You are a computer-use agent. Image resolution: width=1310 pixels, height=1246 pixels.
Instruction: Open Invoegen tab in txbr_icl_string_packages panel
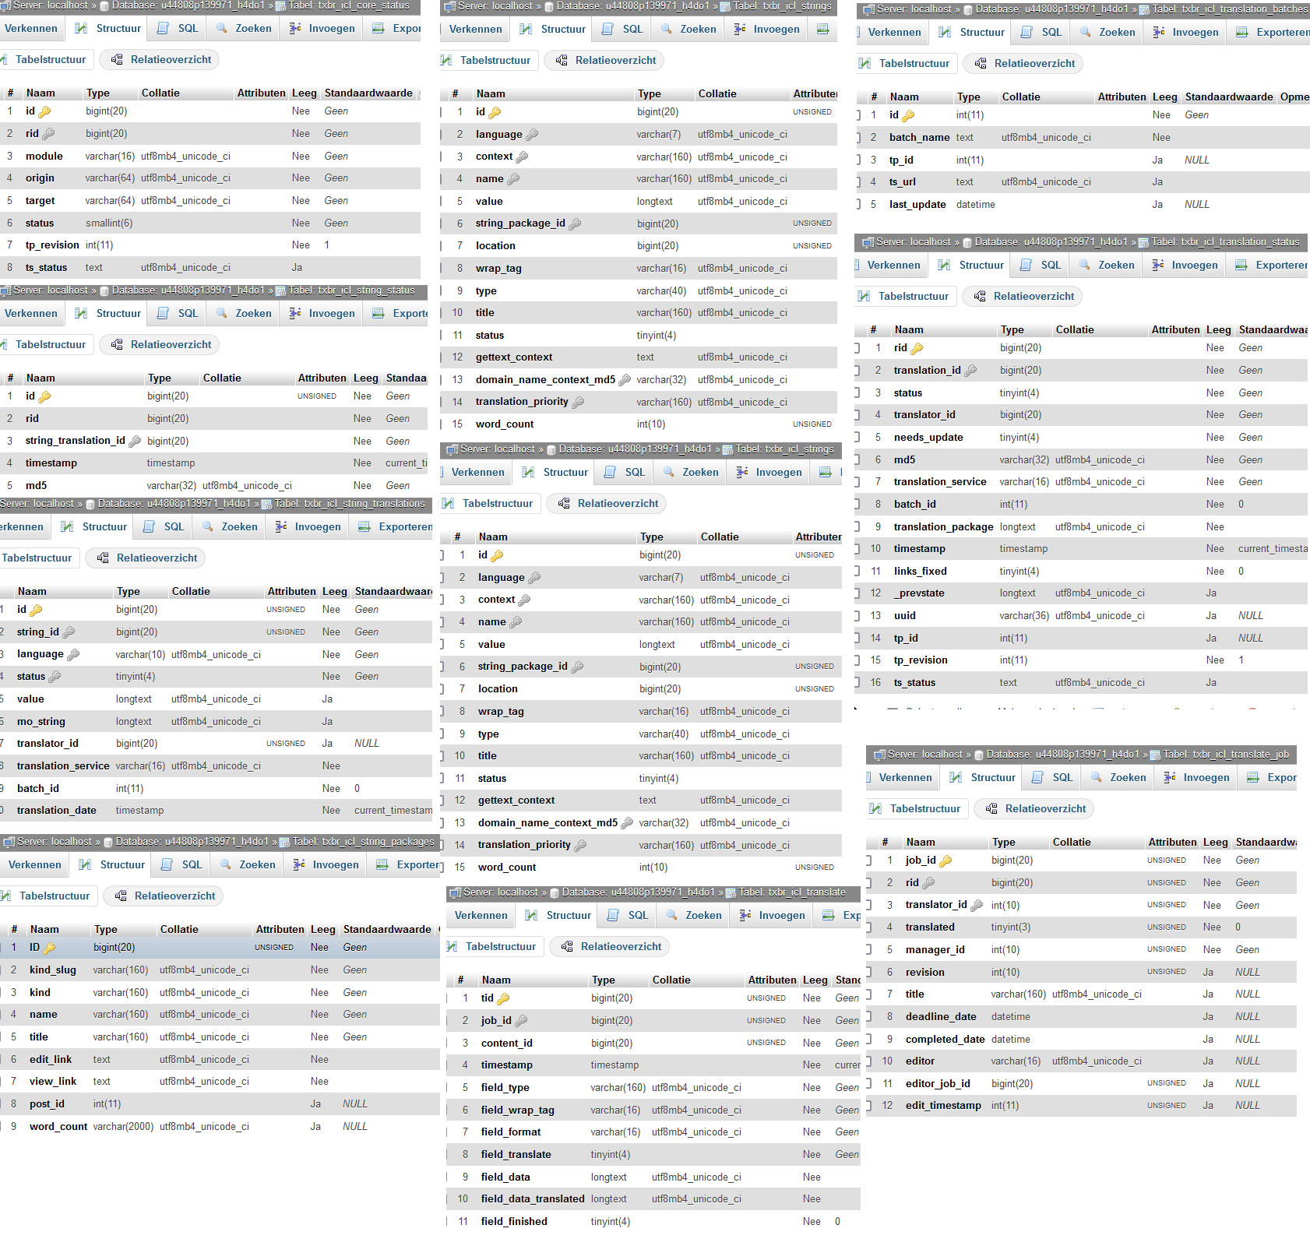pos(326,864)
